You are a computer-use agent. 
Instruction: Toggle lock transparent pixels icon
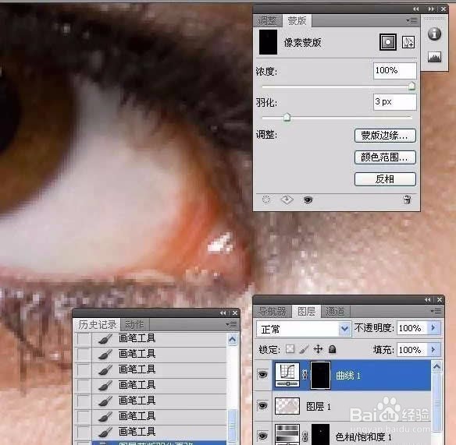pyautogui.click(x=290, y=349)
